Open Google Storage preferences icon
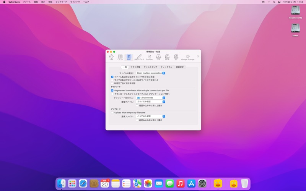 (188, 57)
